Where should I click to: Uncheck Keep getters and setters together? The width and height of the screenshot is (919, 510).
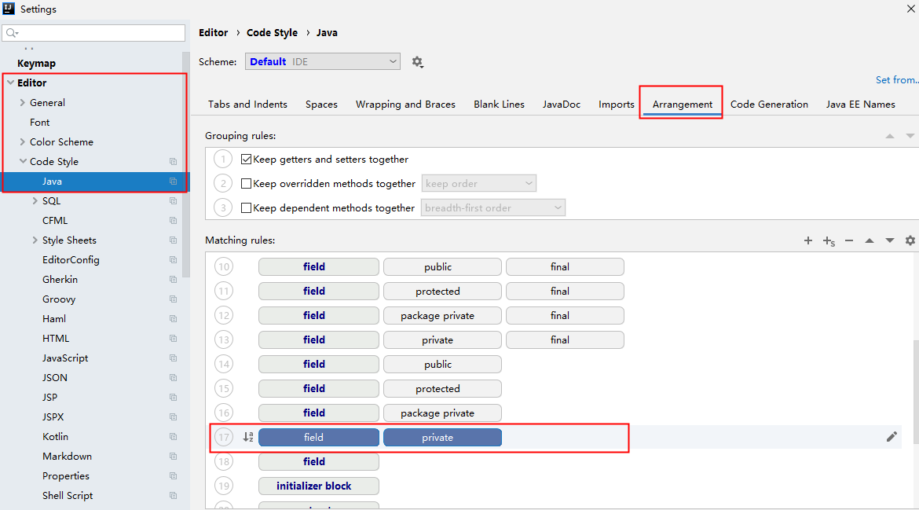click(247, 160)
